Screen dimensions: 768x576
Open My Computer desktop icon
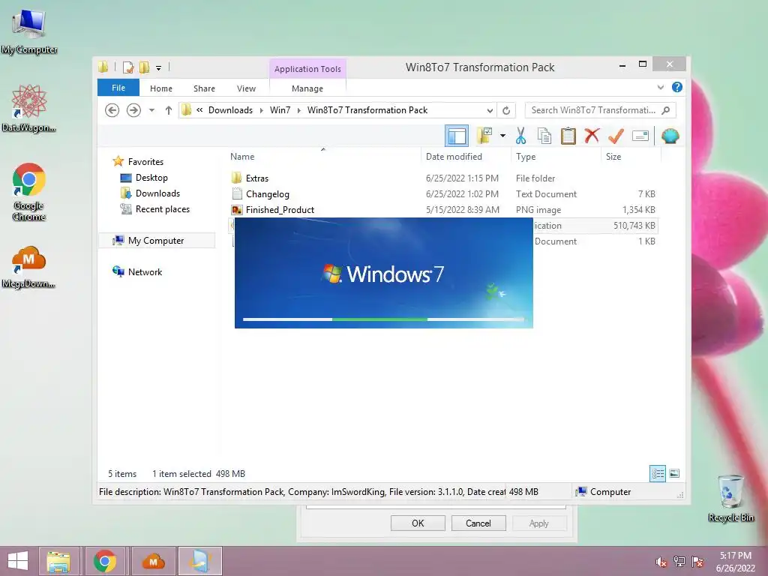pyautogui.click(x=29, y=31)
